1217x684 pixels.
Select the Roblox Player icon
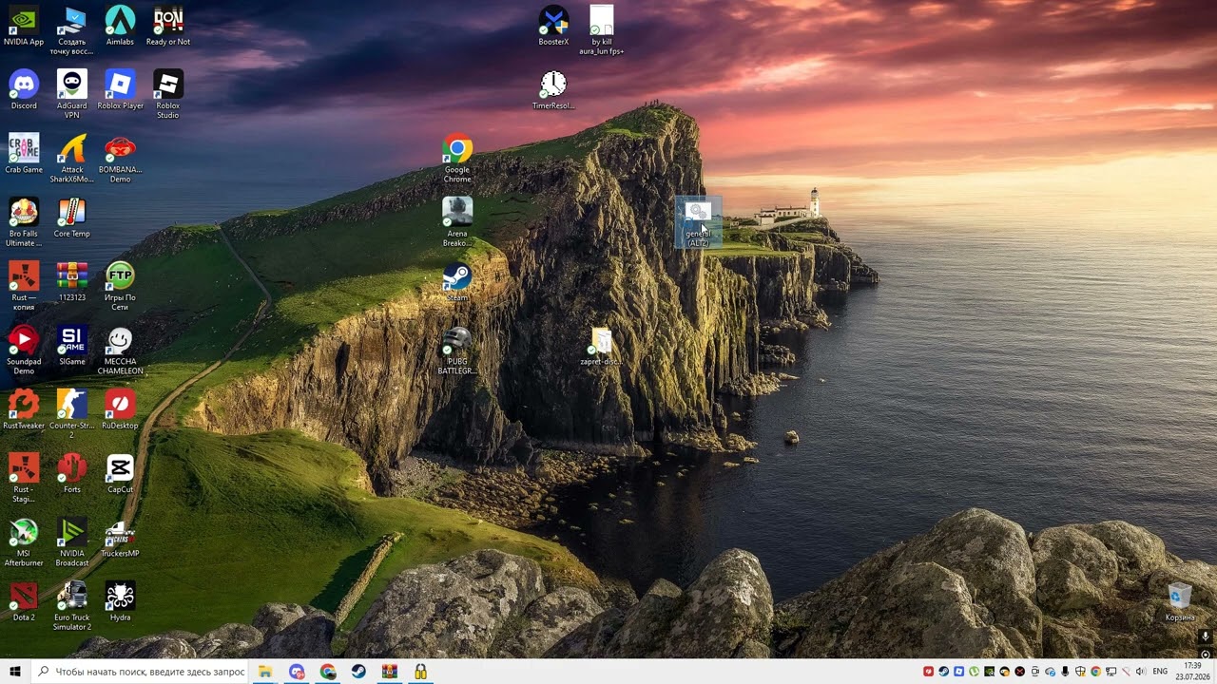pyautogui.click(x=120, y=89)
